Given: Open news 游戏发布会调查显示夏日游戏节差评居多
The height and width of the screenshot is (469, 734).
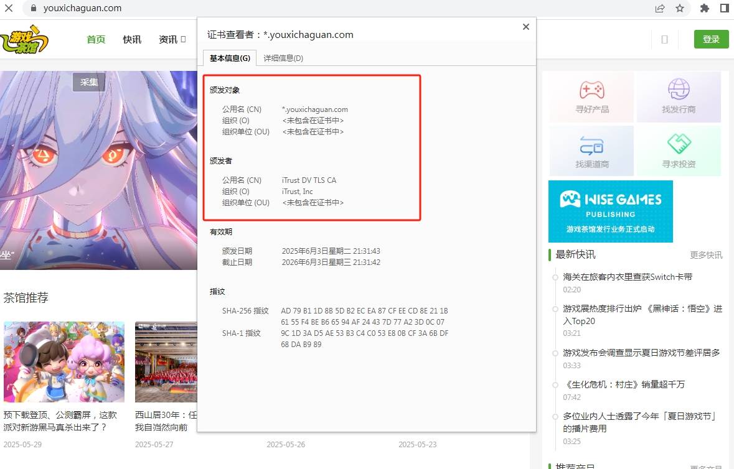Looking at the screenshot, I should (641, 353).
